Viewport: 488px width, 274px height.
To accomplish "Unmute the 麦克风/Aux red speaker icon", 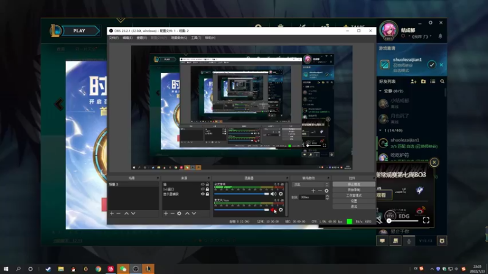I will coord(273,210).
